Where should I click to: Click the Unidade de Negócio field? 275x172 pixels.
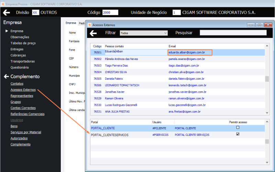[176, 12]
